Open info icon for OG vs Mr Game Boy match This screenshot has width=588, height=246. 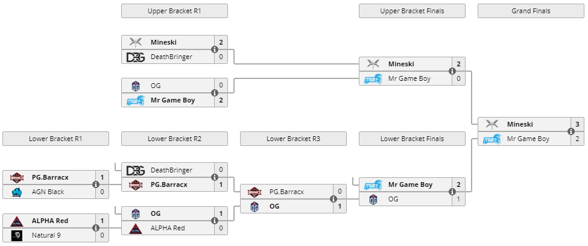215,93
